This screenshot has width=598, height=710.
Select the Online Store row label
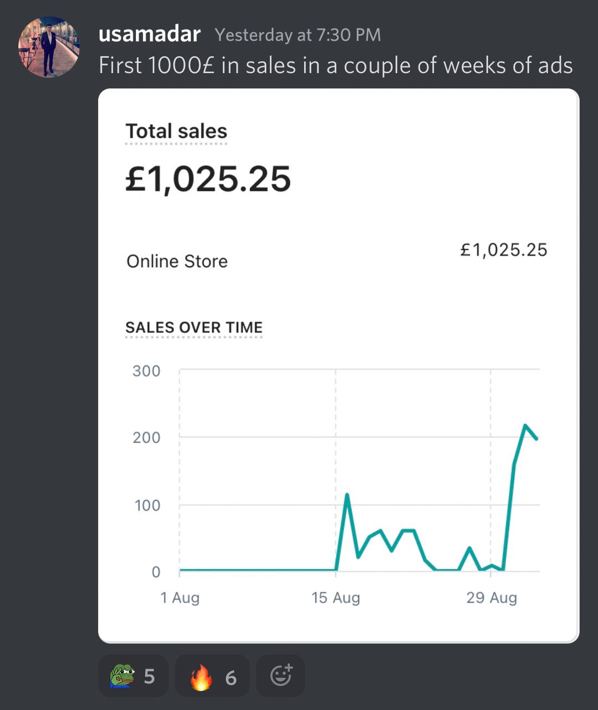177,261
